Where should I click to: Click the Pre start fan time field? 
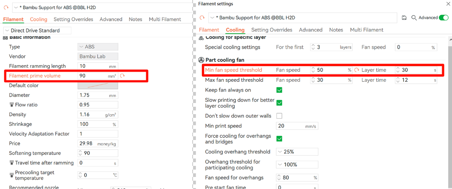297,187
